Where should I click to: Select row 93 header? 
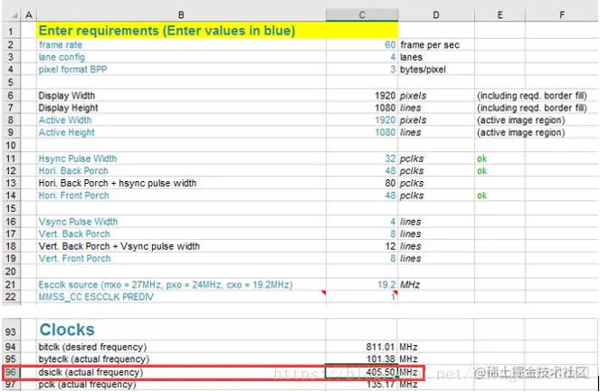[11, 331]
